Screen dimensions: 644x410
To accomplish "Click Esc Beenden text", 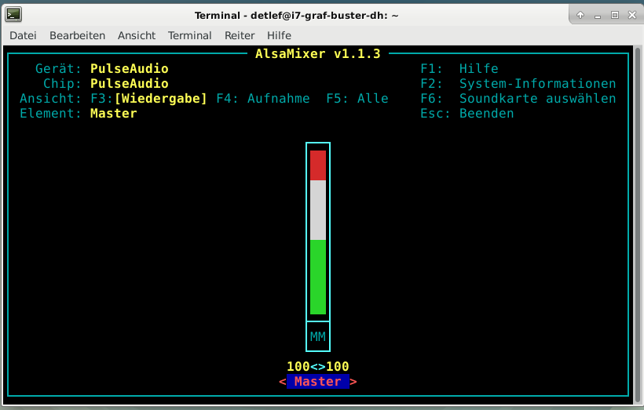I will [x=467, y=113].
